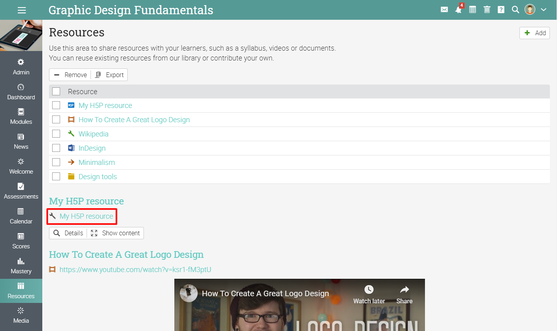
Task: Open Welcome in sidebar
Action: coord(21,166)
